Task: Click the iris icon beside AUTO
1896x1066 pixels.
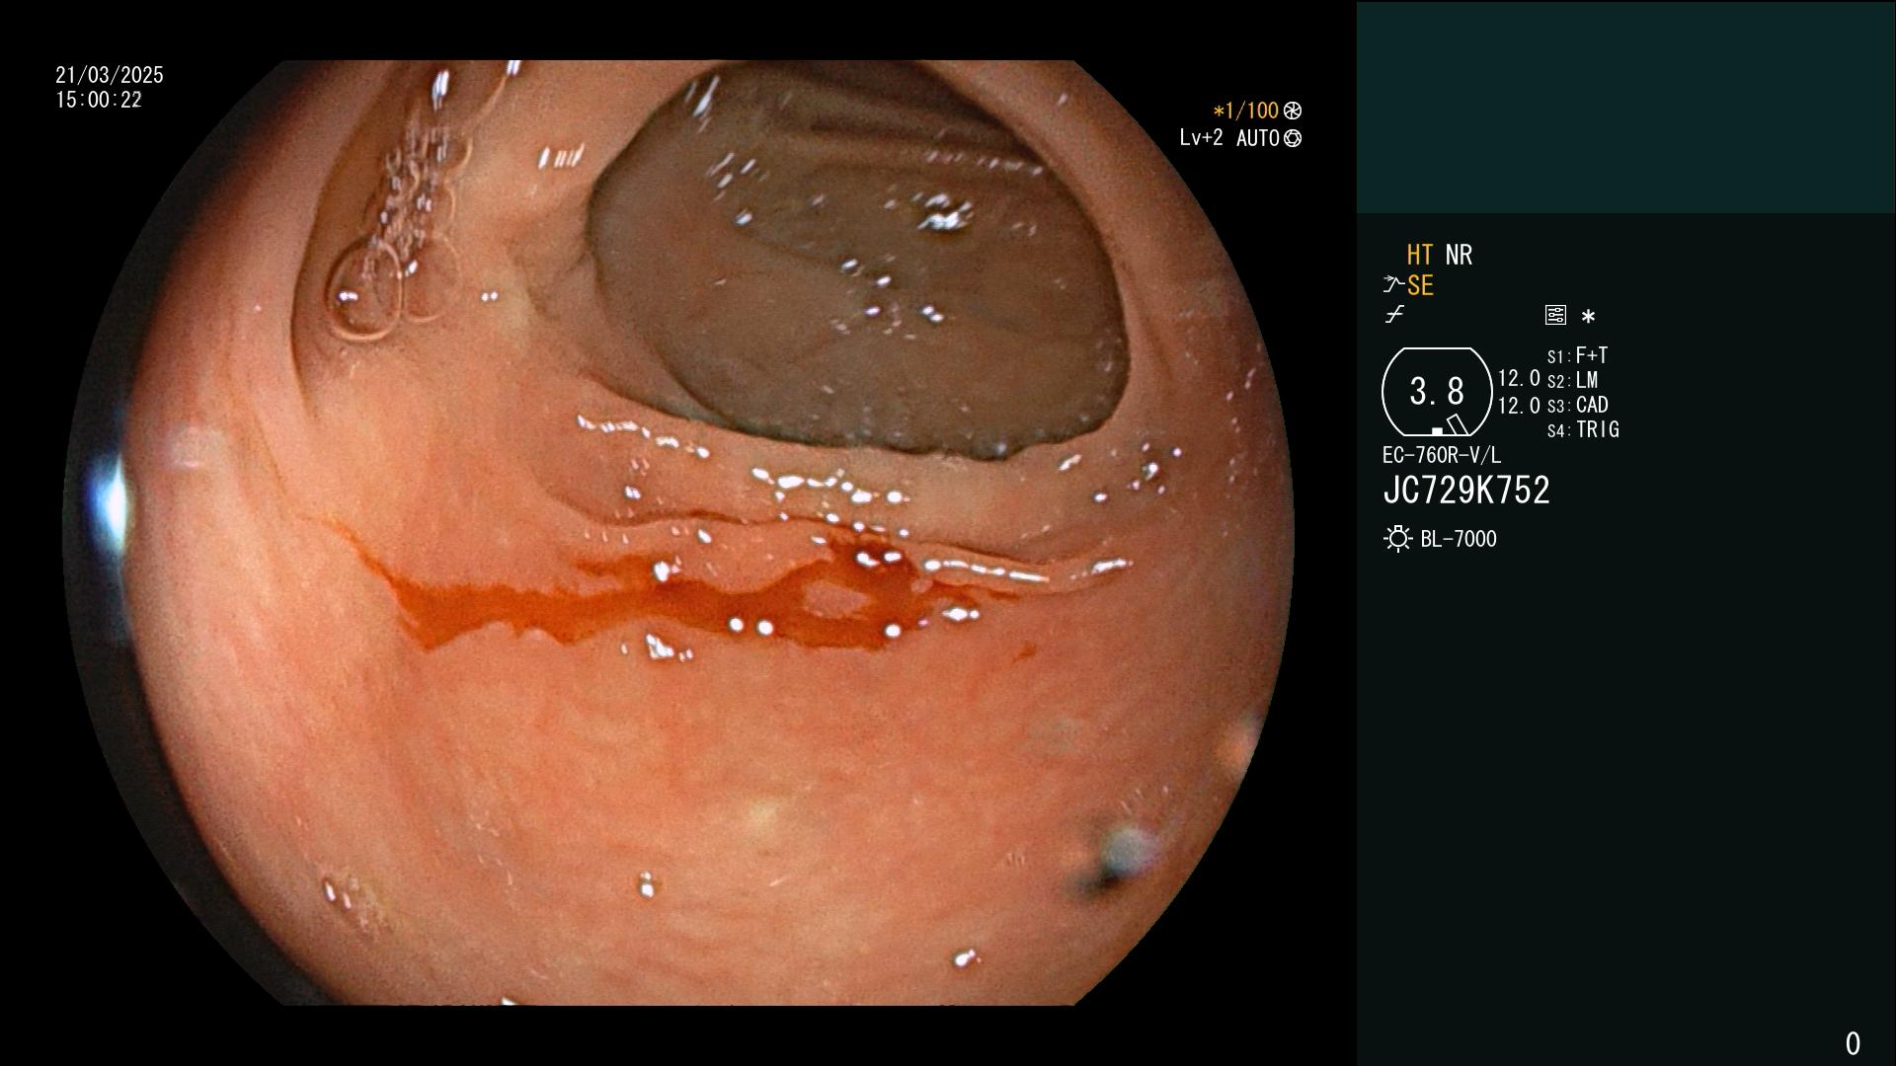Action: point(1293,138)
